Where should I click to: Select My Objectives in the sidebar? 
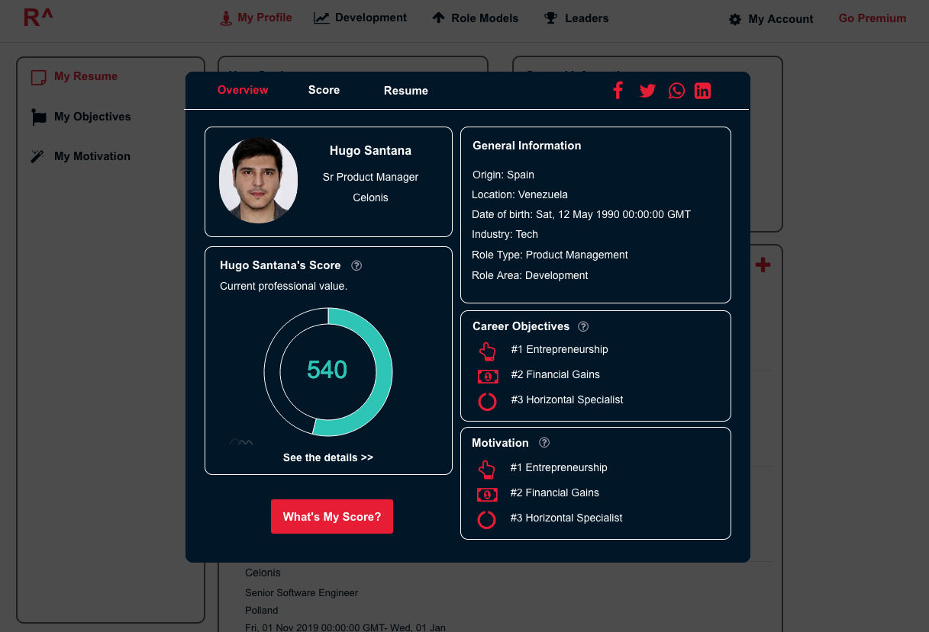(92, 117)
